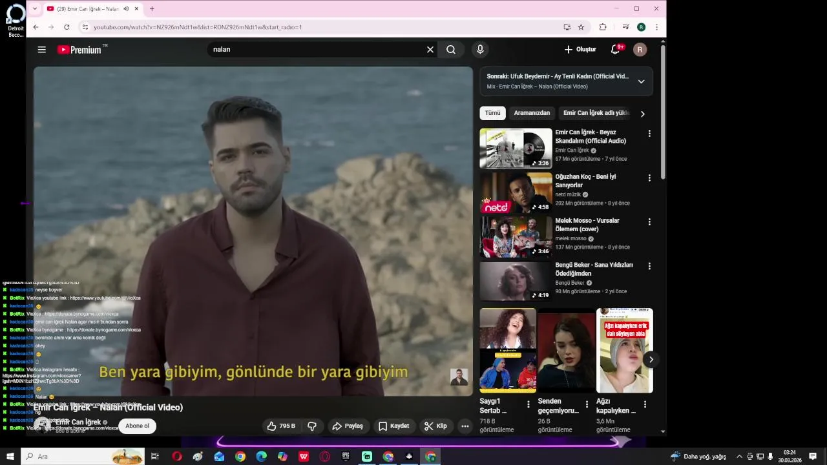
Task: Go back in browser
Action: pos(36,27)
